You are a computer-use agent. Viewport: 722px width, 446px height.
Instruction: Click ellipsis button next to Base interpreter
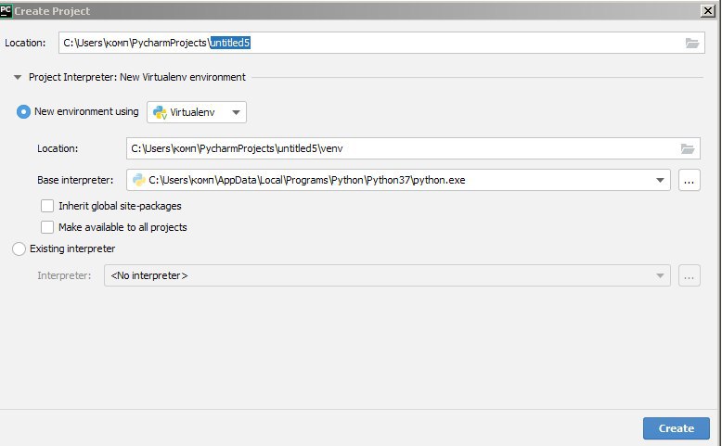tap(690, 180)
